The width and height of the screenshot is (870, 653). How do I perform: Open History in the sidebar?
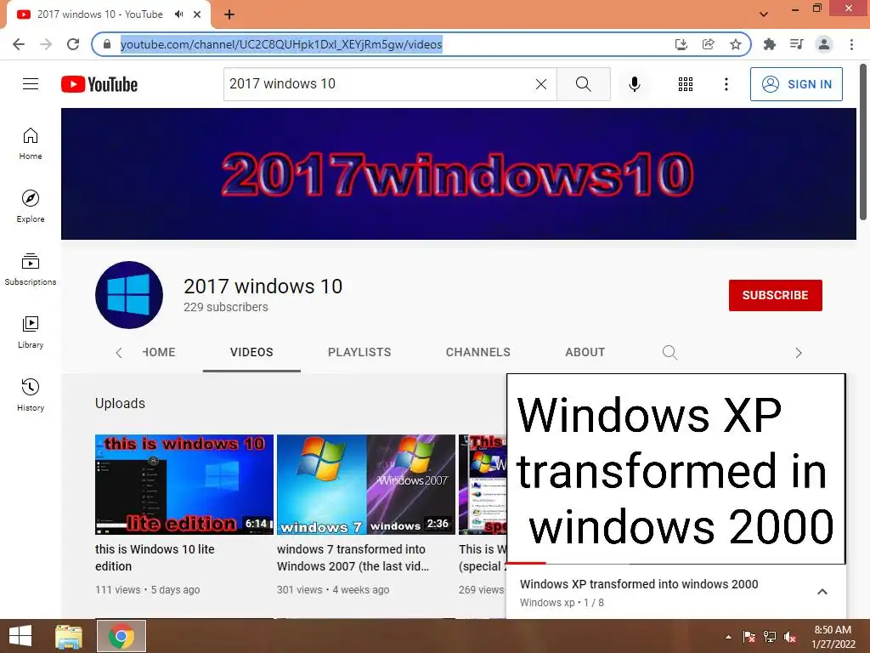[x=31, y=395]
